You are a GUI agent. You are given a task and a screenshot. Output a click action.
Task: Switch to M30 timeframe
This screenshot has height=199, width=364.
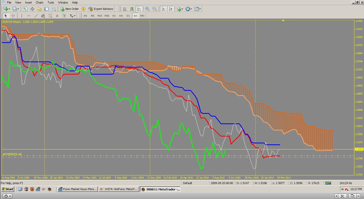coord(107,16)
